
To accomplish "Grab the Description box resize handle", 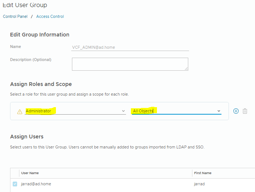I will pos(186,68).
